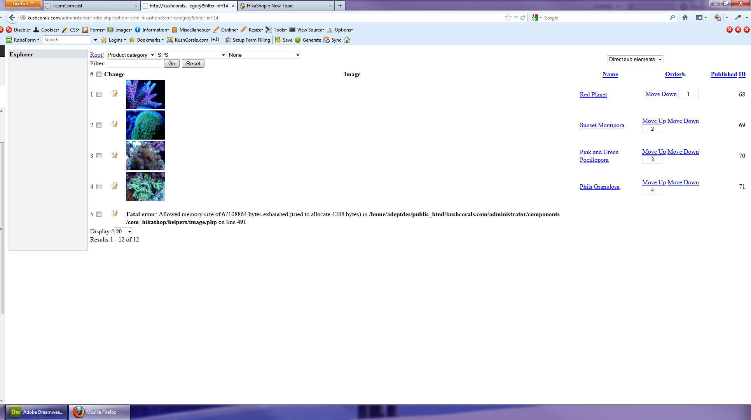The width and height of the screenshot is (751, 420).
Task: Tick the checkbox for row 4
Action: tap(99, 187)
